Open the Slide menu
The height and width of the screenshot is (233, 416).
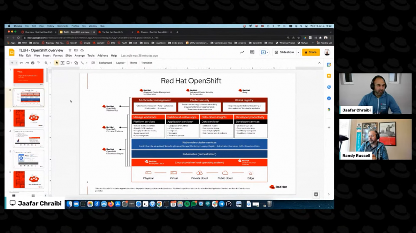[68, 56]
